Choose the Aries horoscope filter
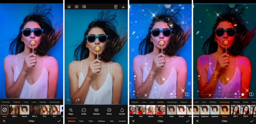Image resolution: width=256 pixels, height=124 pixels. point(171,110)
